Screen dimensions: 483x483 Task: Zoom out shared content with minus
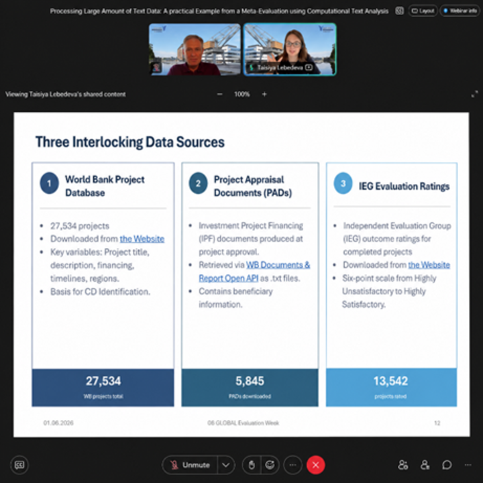pos(219,95)
